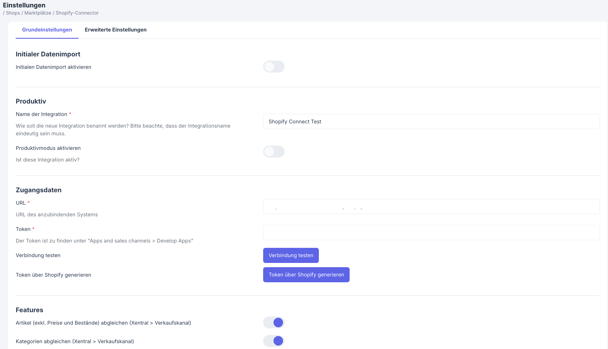Image resolution: width=608 pixels, height=349 pixels.
Task: Enable the Initialen Datenimport aktivieren toggle
Action: (273, 67)
